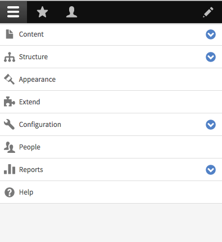Image resolution: width=222 pixels, height=242 pixels.
Task: Open the Shortcuts star icon
Action: (43, 12)
